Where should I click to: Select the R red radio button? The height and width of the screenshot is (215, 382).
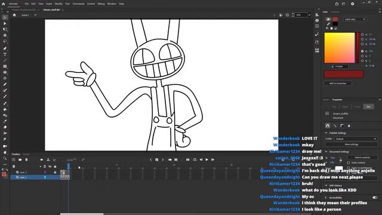(x=362, y=51)
